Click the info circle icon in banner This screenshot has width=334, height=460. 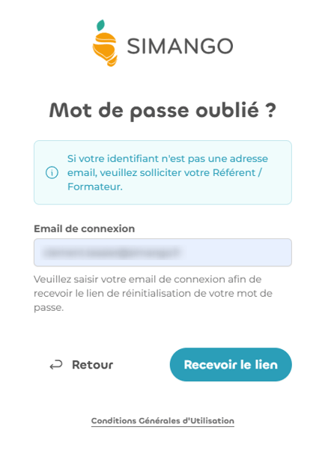tap(52, 172)
